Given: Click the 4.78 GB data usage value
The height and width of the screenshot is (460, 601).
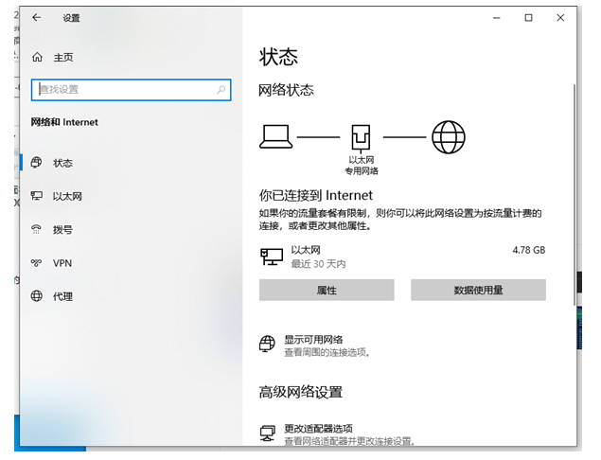Looking at the screenshot, I should coord(528,250).
